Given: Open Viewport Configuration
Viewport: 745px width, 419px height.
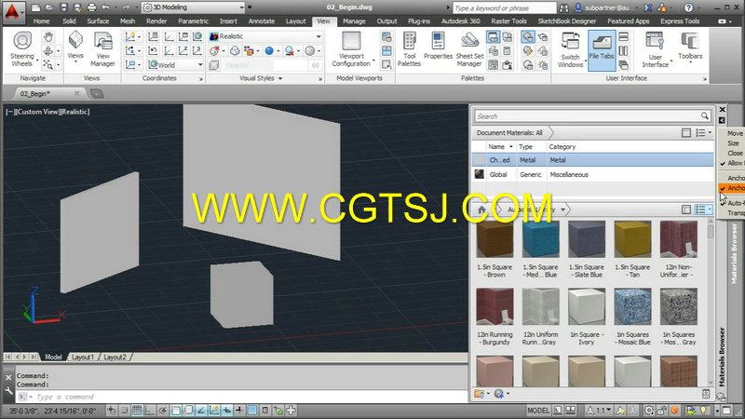Looking at the screenshot, I should [x=352, y=49].
